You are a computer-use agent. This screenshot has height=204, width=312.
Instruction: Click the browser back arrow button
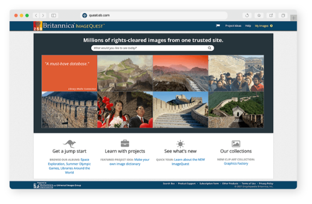(x=36, y=15)
